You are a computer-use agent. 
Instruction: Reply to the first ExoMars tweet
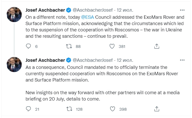(29, 46)
